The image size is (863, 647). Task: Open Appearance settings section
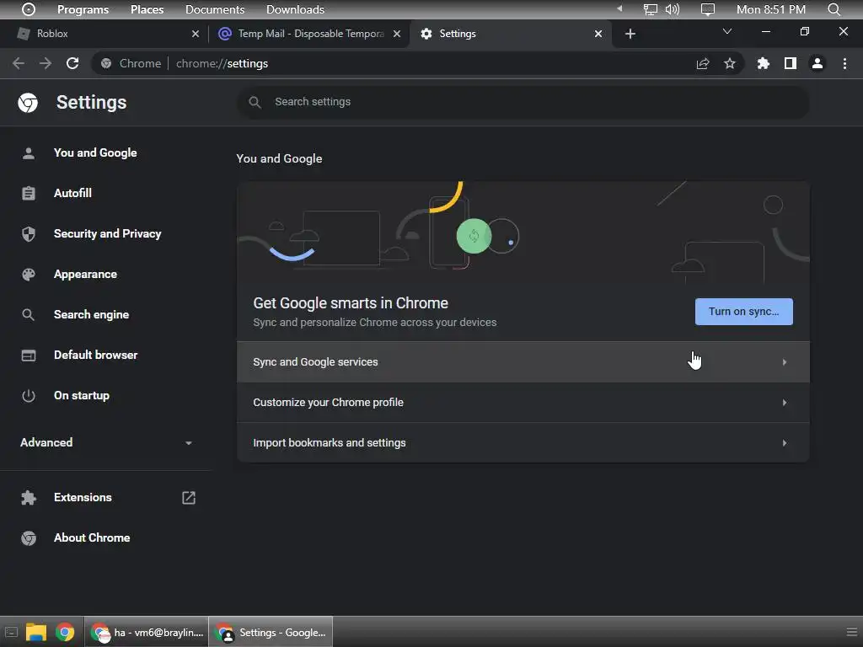tap(85, 274)
